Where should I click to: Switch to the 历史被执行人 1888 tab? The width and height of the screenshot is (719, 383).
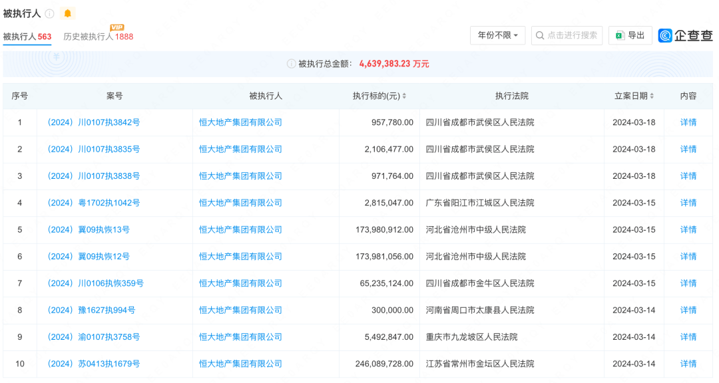tap(96, 37)
